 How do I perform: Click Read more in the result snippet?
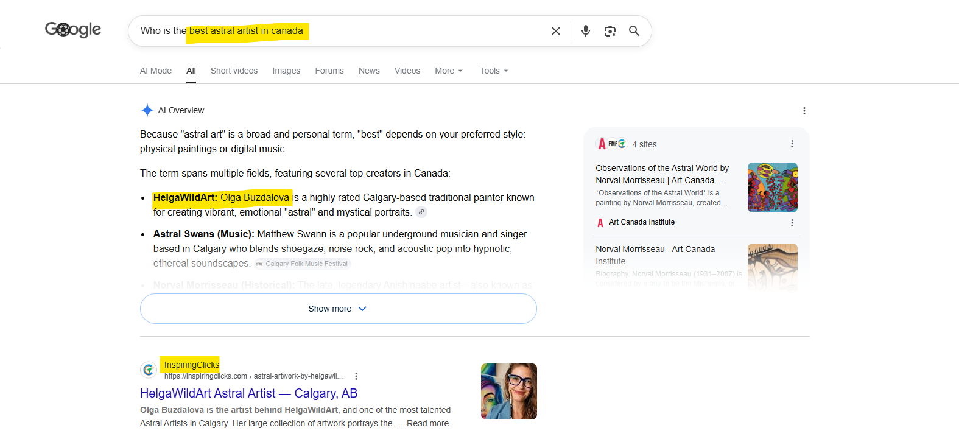pyautogui.click(x=427, y=423)
